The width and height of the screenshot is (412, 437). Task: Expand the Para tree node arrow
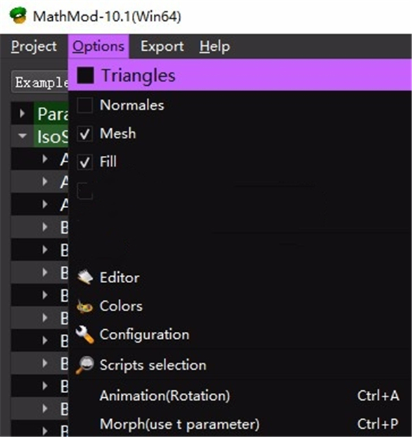[x=23, y=113]
